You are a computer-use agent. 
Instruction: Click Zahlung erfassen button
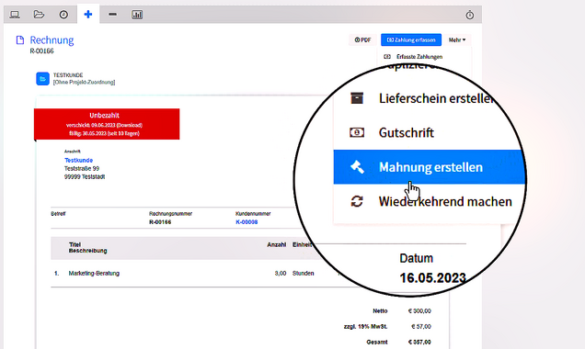411,39
